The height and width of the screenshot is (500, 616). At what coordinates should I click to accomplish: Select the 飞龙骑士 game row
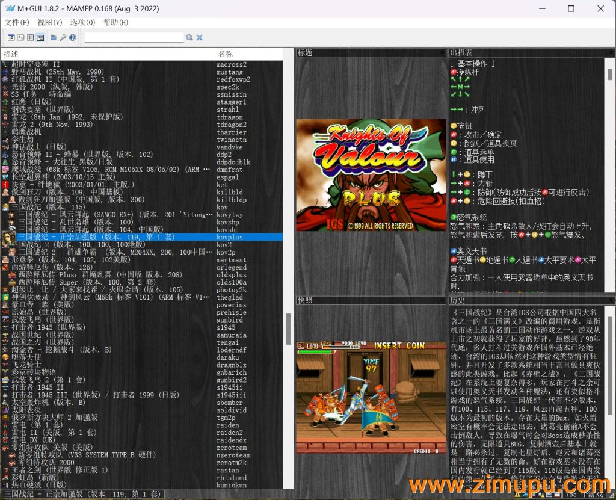(141, 365)
